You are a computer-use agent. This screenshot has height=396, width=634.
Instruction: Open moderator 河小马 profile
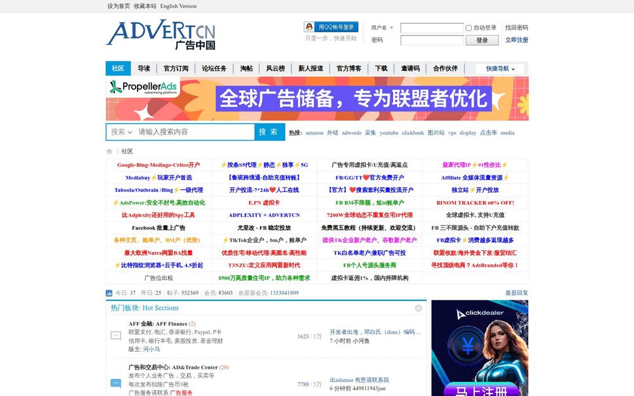click(152, 349)
